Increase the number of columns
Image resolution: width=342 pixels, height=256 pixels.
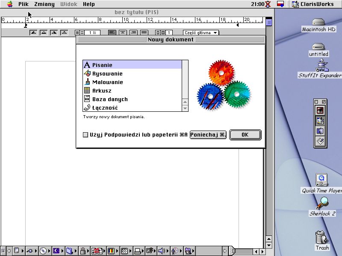163,33
